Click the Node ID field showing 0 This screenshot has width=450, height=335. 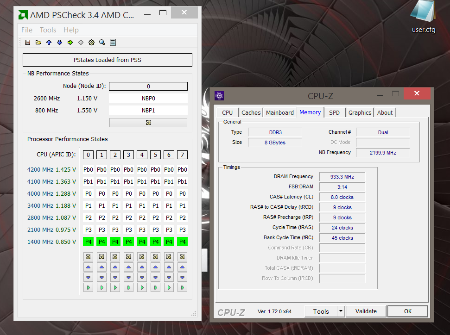click(x=148, y=86)
